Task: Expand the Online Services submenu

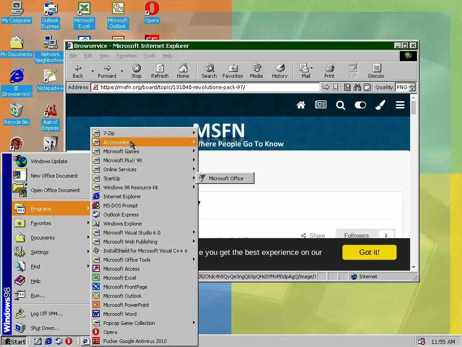Action: click(144, 169)
